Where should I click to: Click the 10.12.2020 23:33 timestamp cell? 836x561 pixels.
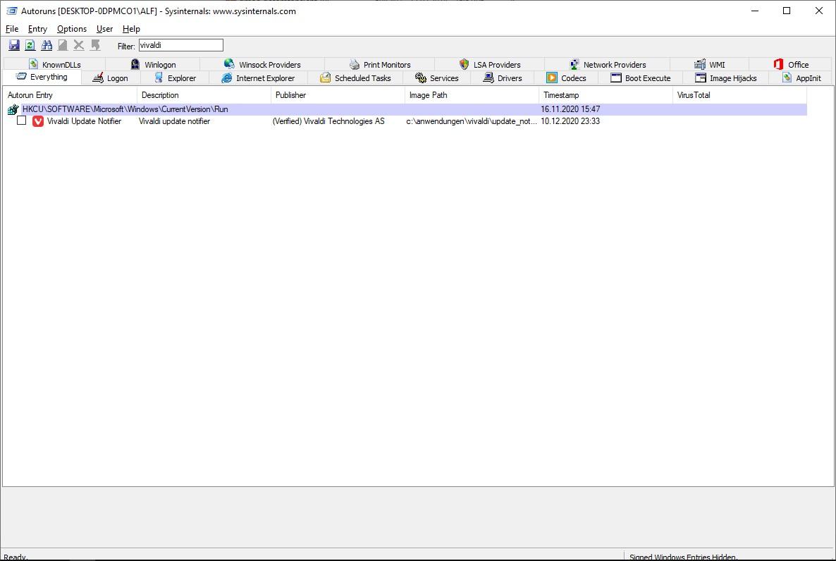(570, 121)
